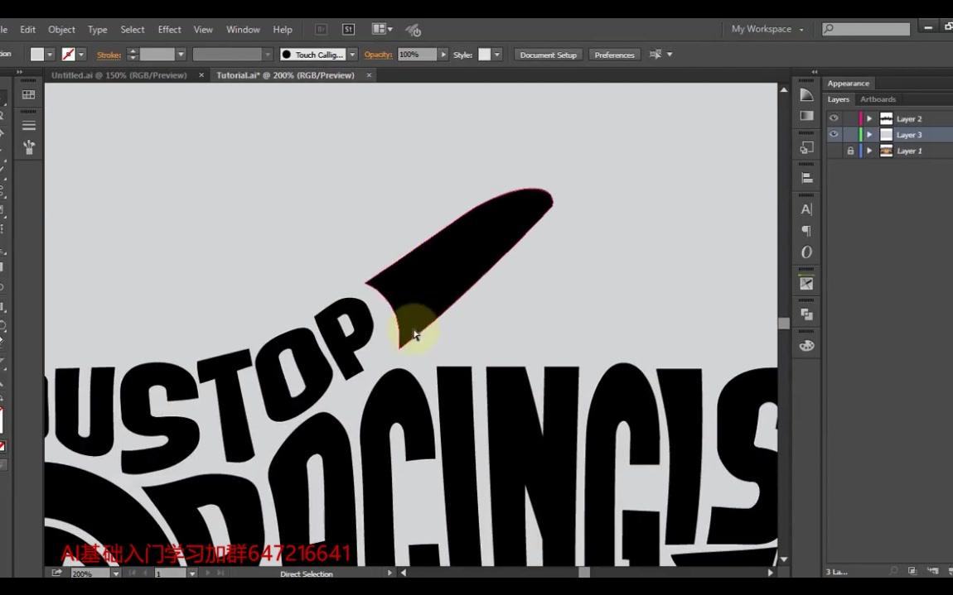This screenshot has width=953, height=595.
Task: Hide Layer 2 by clicking its eye icon
Action: (834, 118)
